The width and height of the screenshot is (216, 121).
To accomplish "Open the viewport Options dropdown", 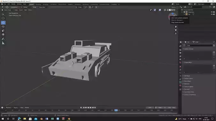I will coord(174,7).
